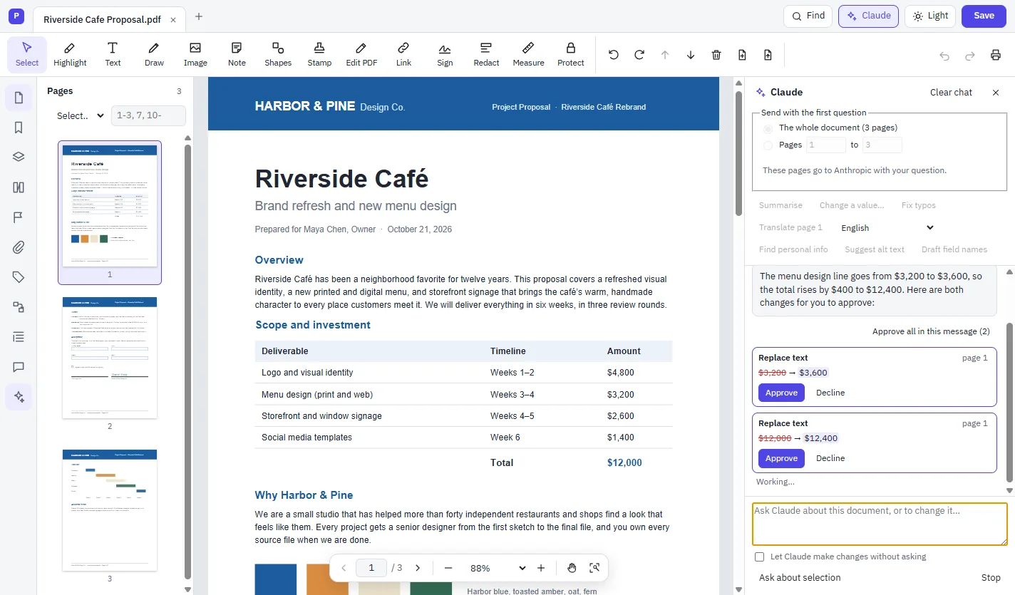Open the Attachments paperclip panel
The width and height of the screenshot is (1015, 595).
(19, 247)
